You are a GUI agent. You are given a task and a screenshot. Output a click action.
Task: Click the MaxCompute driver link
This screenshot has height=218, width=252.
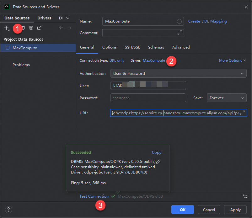click(154, 60)
